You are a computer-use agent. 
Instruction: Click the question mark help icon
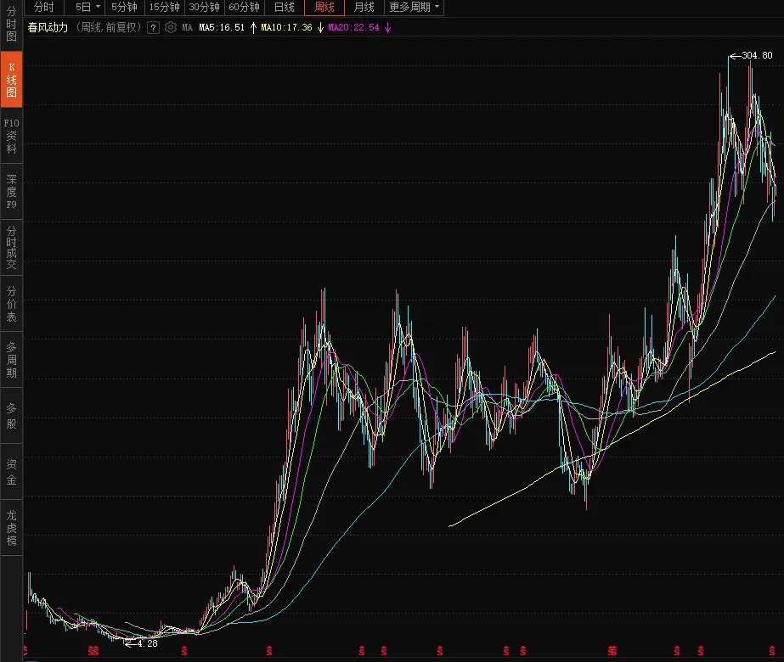[154, 28]
